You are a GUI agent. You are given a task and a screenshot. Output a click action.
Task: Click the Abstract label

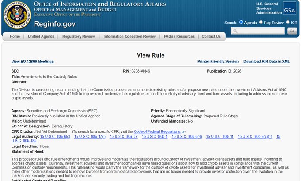19,82
